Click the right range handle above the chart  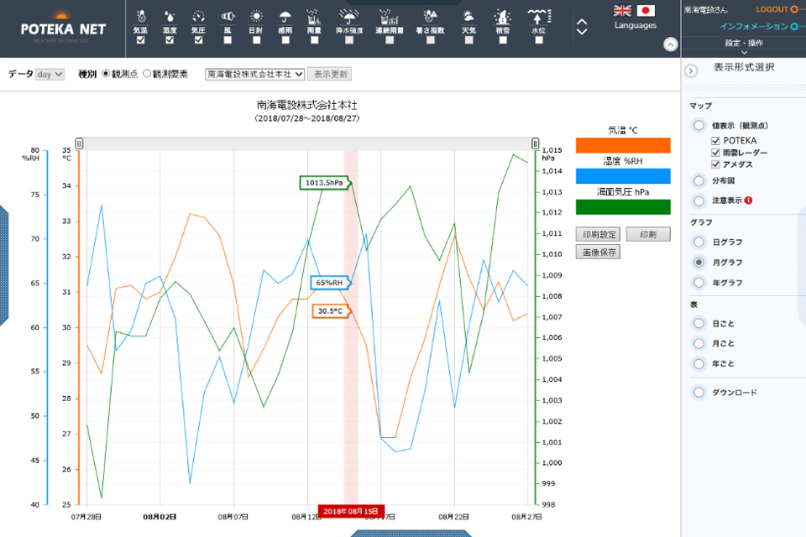535,143
